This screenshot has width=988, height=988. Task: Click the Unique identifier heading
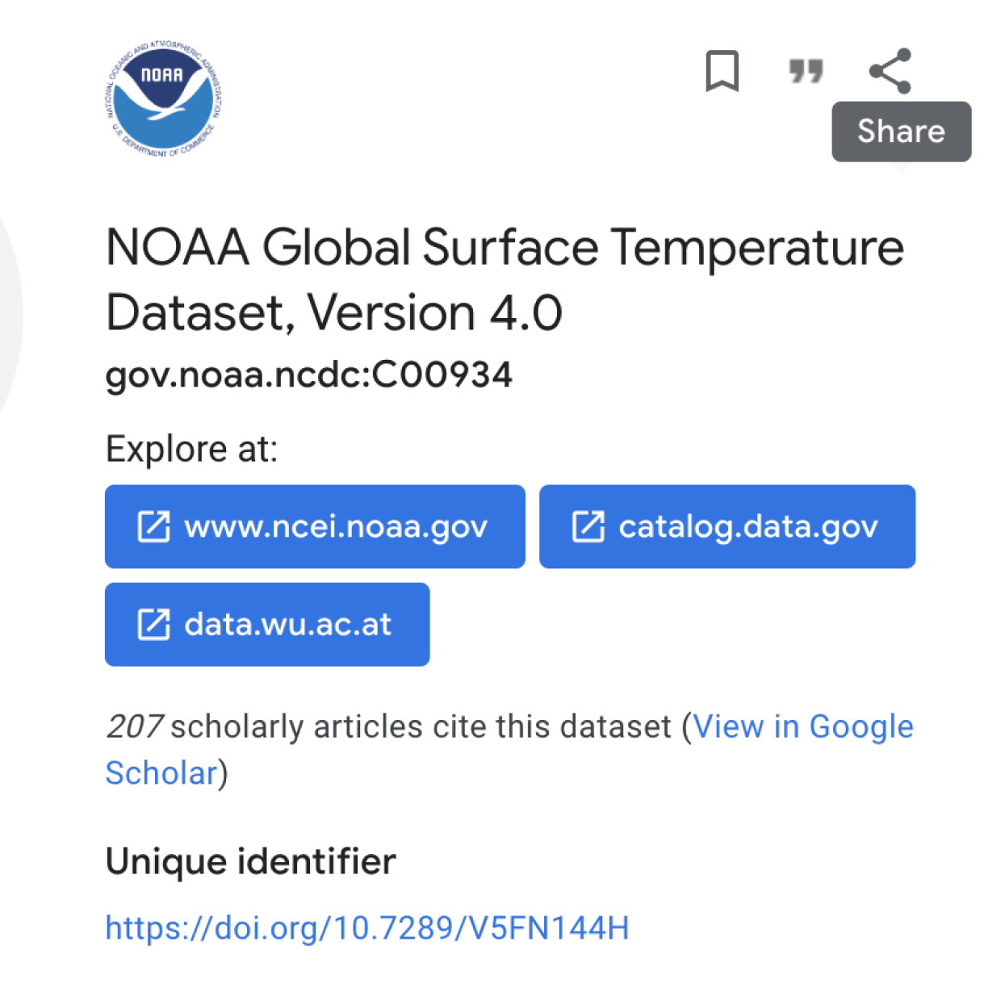(251, 861)
